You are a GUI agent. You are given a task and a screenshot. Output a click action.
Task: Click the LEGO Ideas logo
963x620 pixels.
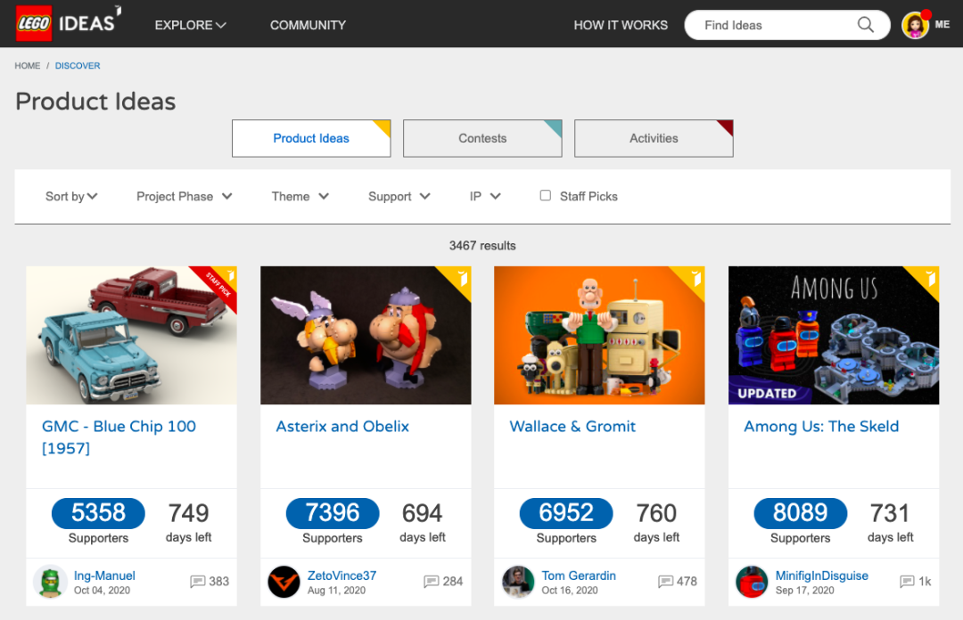[x=68, y=23]
